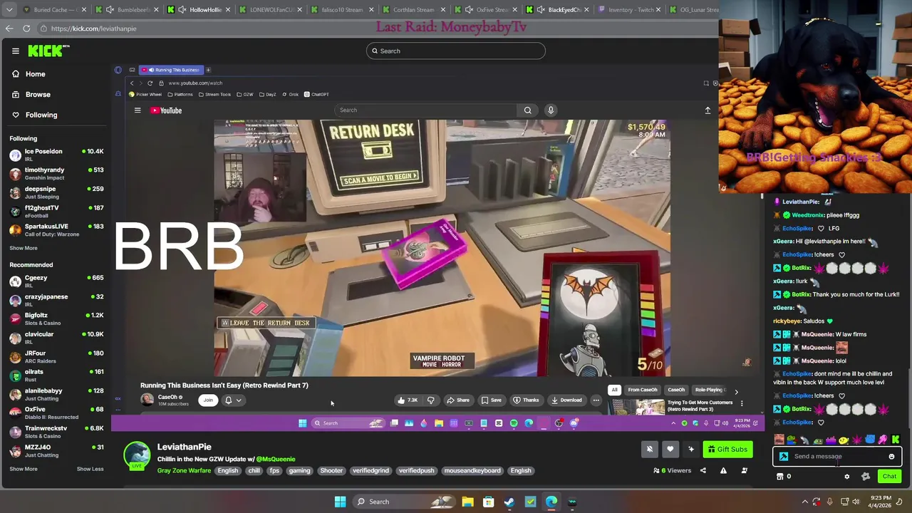Unmute the Bumblebeefa tab audio
Image resolution: width=912 pixels, height=513 pixels.
point(110,10)
